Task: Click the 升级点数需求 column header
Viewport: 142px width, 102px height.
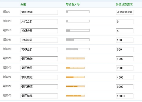Action: (x=124, y=4)
